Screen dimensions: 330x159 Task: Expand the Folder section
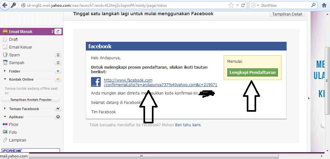click(x=5, y=71)
